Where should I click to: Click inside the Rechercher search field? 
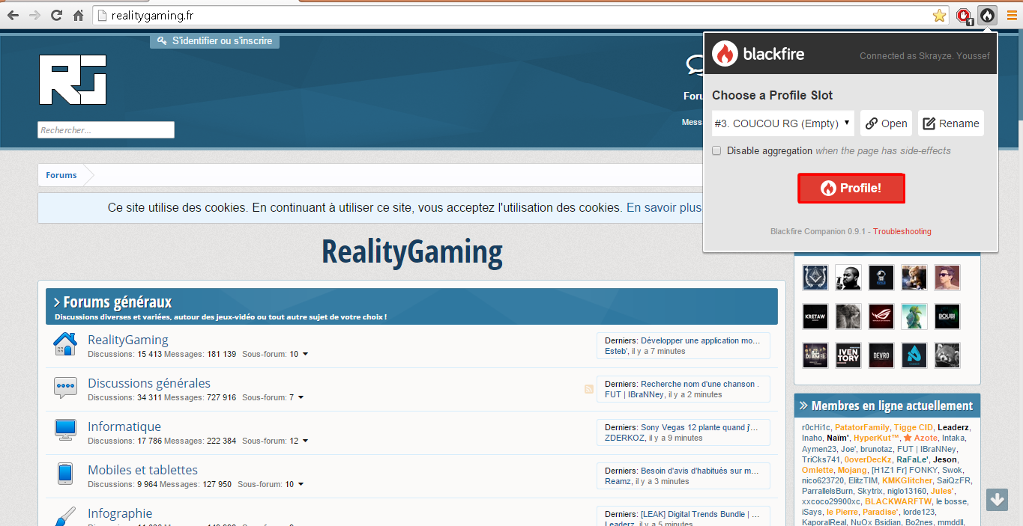tap(106, 130)
